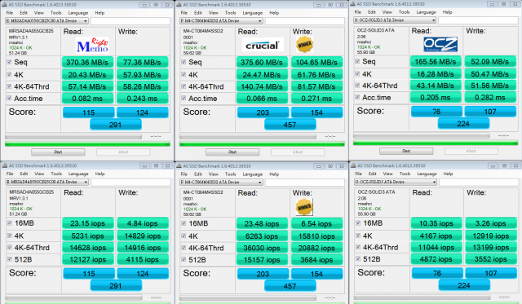The height and width of the screenshot is (304, 522).
Task: Click the winner badge in the M4 iops window
Action: pyautogui.click(x=304, y=207)
